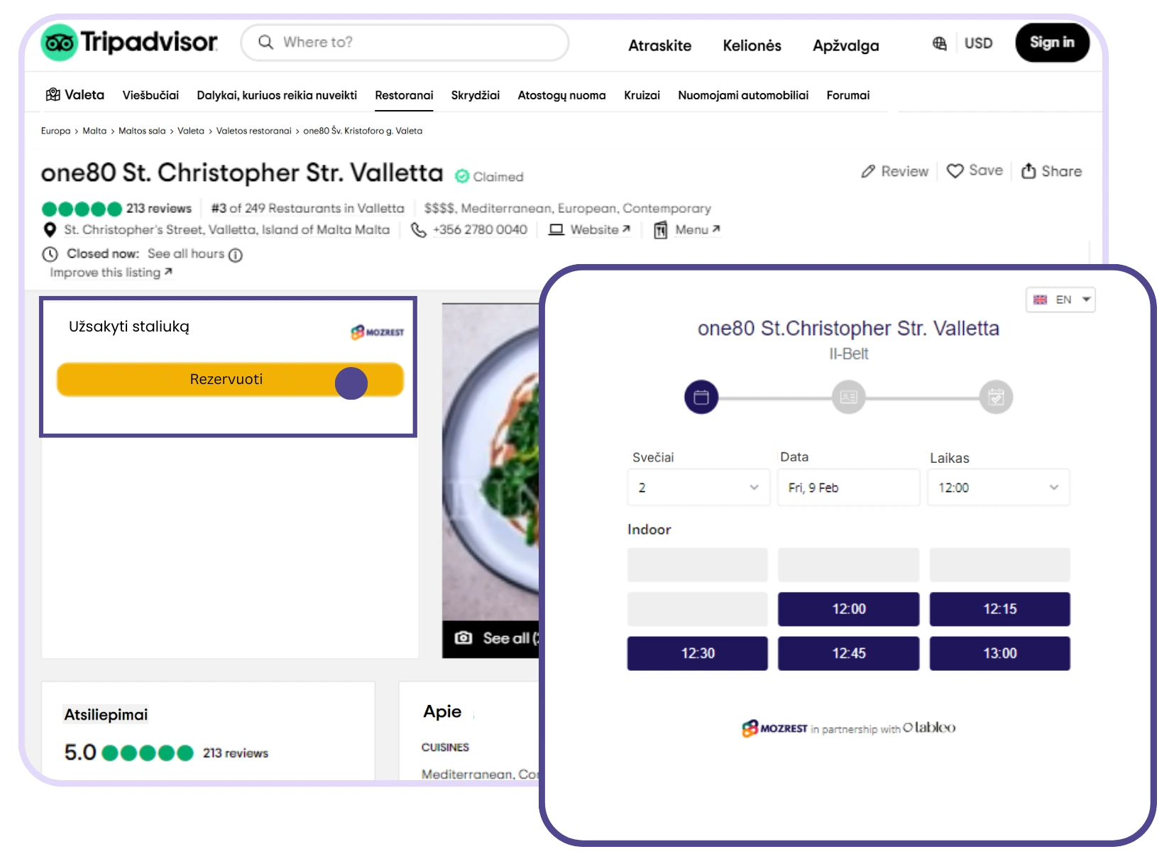Expand the Svečiai guests dropdown
This screenshot has height=854, width=1174.
(698, 488)
